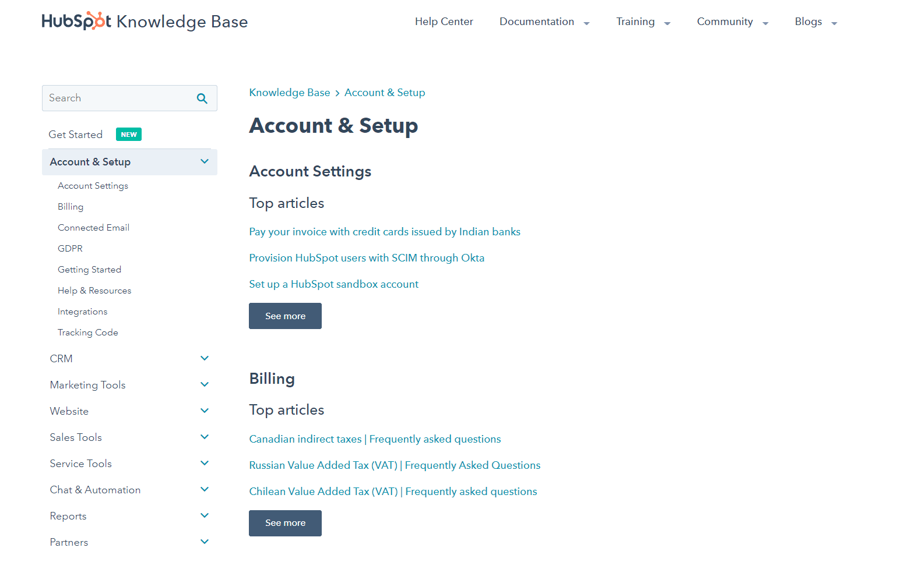Image resolution: width=904 pixels, height=569 pixels.
Task: Open the Training dropdown menu
Action: point(643,22)
